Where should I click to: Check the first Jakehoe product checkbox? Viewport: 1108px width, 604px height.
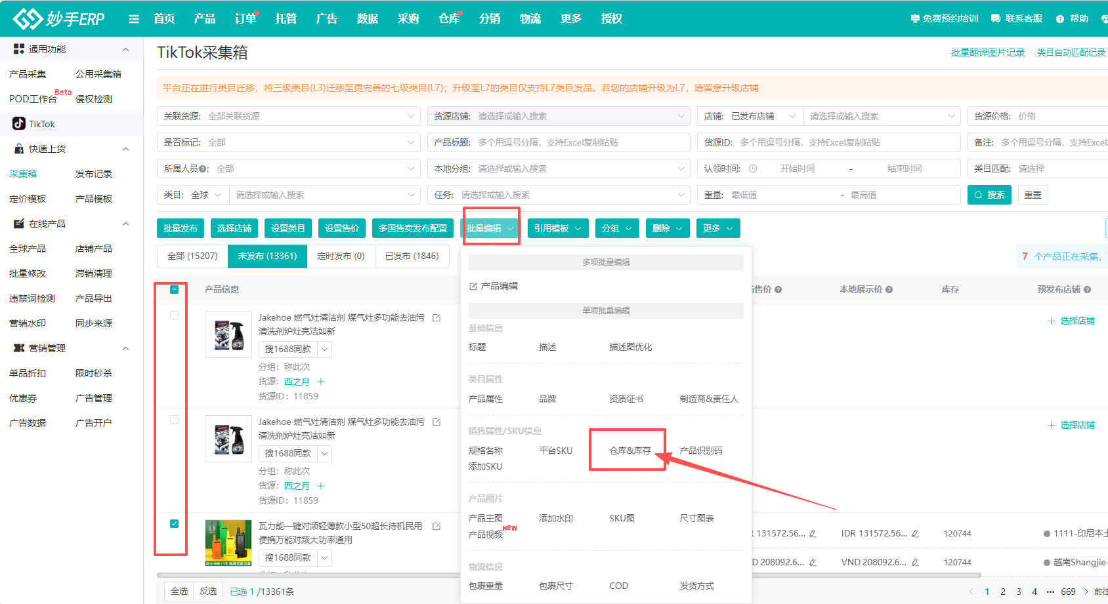click(x=174, y=315)
